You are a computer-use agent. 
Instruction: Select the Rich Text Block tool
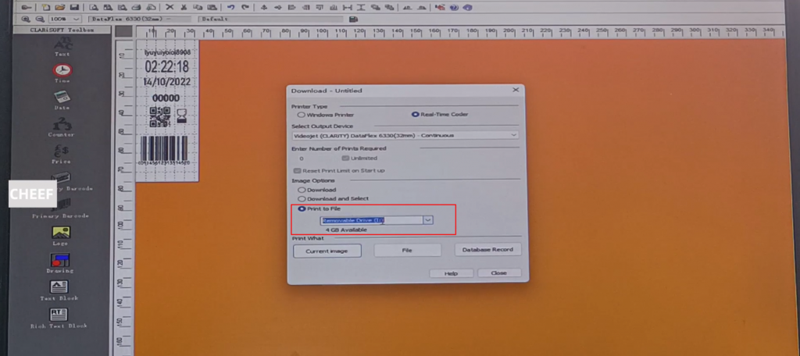(59, 315)
